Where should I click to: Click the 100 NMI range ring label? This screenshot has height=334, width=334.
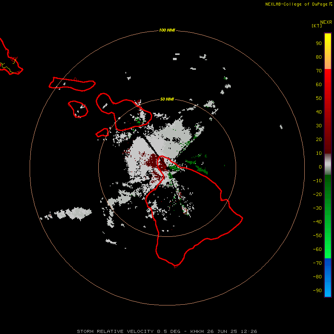coord(167,30)
